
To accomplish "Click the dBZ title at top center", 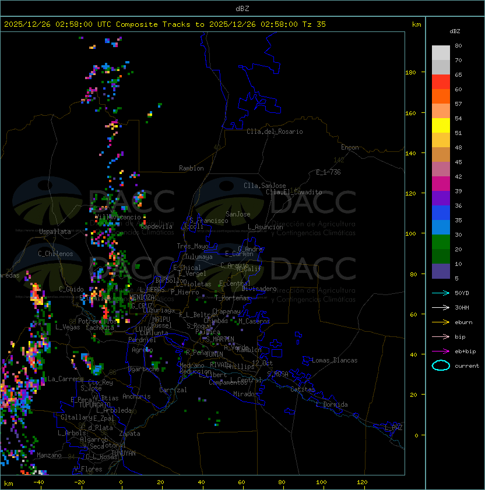I will (x=242, y=8).
